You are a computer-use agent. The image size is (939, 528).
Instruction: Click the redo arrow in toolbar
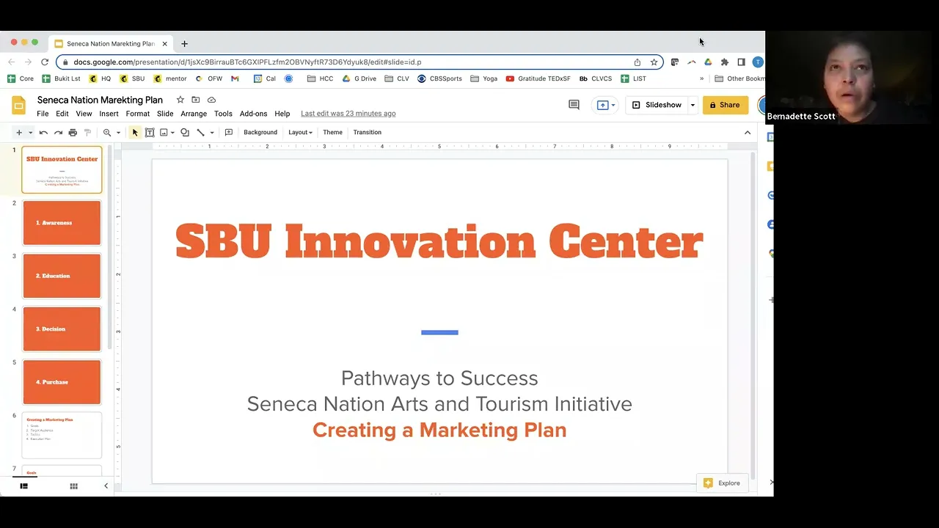tap(58, 133)
